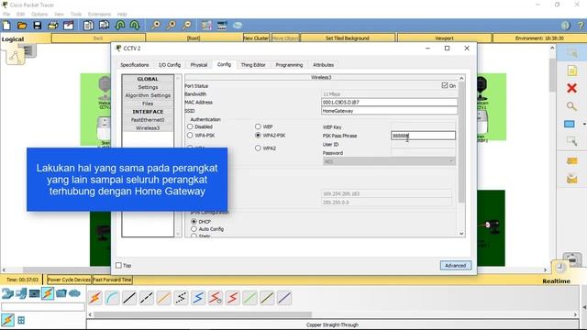This screenshot has width=587, height=330.
Task: Toggle the Port Status On checkbox
Action: (444, 85)
